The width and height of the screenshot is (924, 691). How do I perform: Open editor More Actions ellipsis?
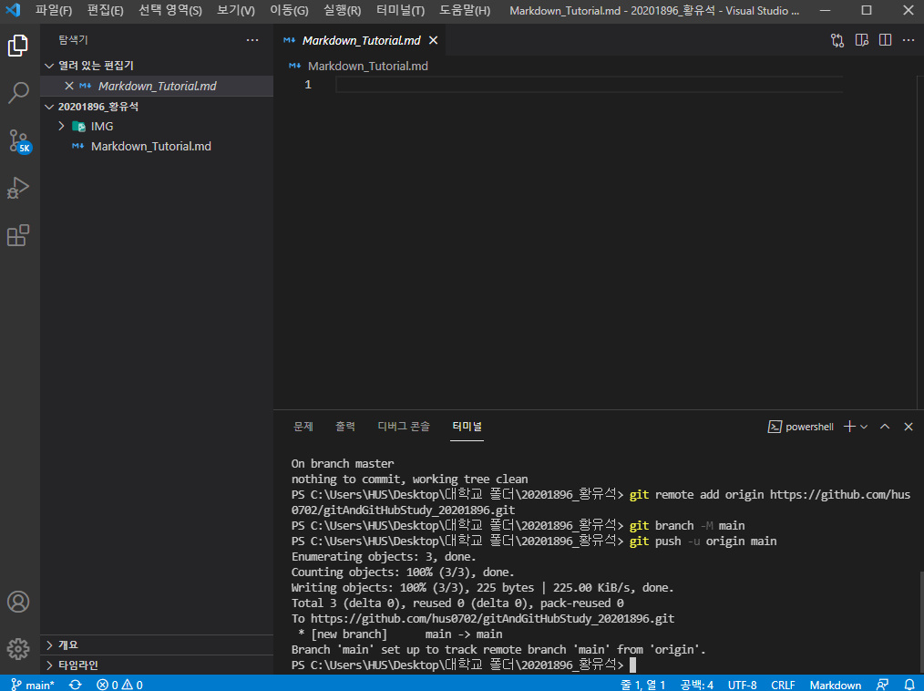pyautogui.click(x=909, y=40)
